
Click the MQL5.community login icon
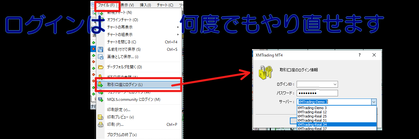pos(100,100)
